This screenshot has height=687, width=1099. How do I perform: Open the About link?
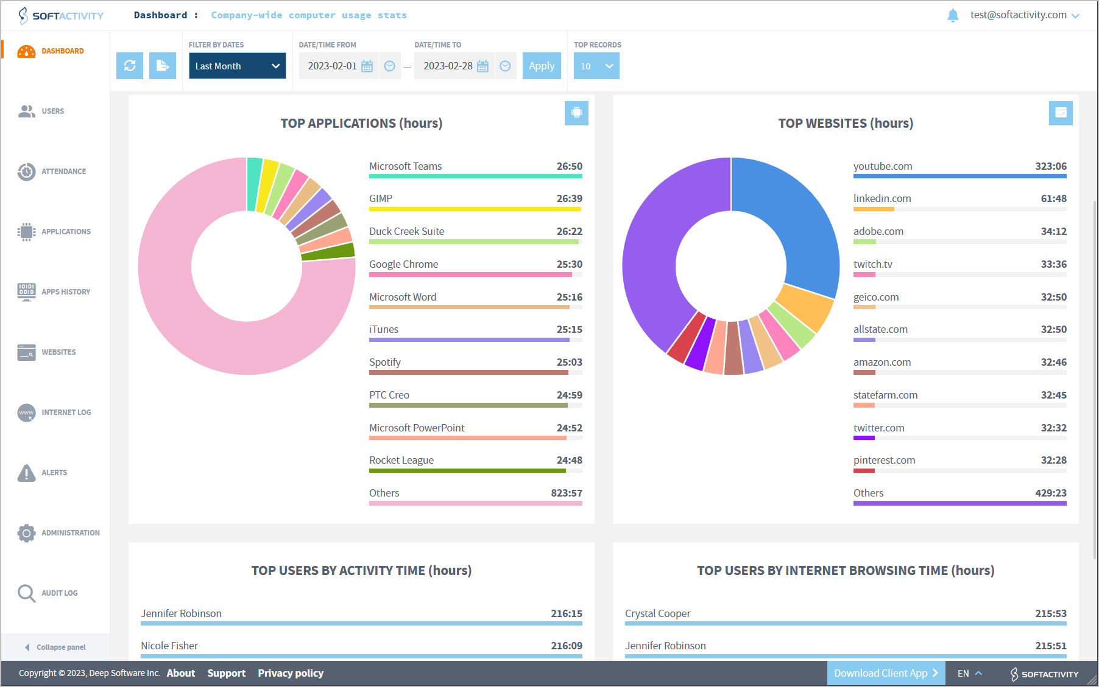181,673
